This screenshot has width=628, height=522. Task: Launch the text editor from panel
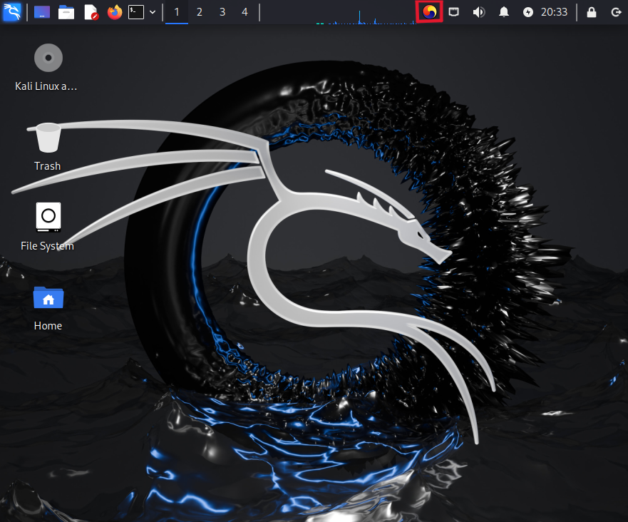(91, 12)
